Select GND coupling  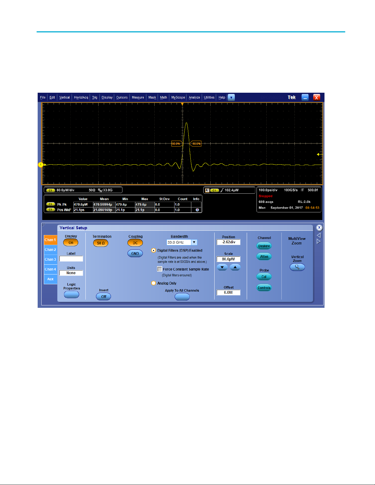pyautogui.click(x=135, y=254)
